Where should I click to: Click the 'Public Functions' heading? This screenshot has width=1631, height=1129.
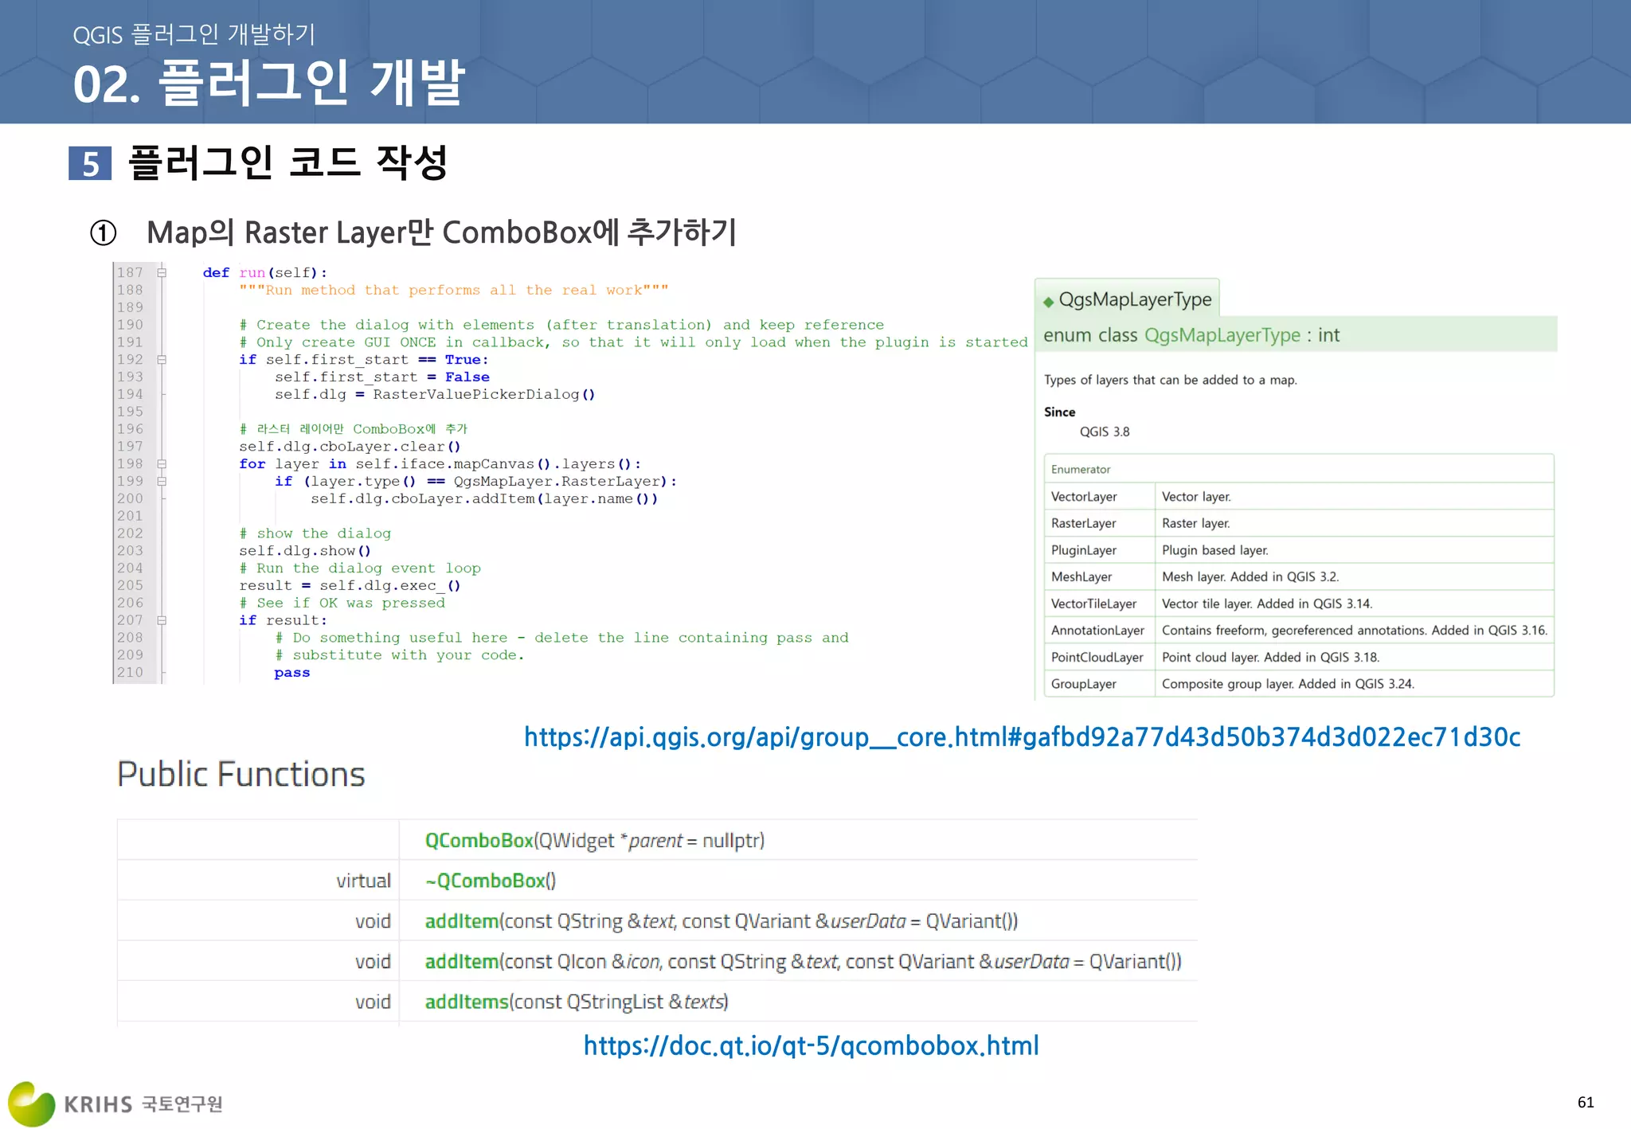tap(241, 775)
